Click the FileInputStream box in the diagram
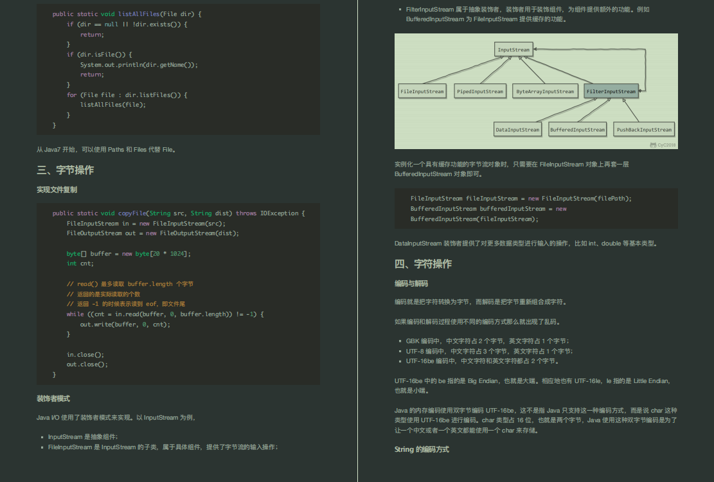 point(422,91)
